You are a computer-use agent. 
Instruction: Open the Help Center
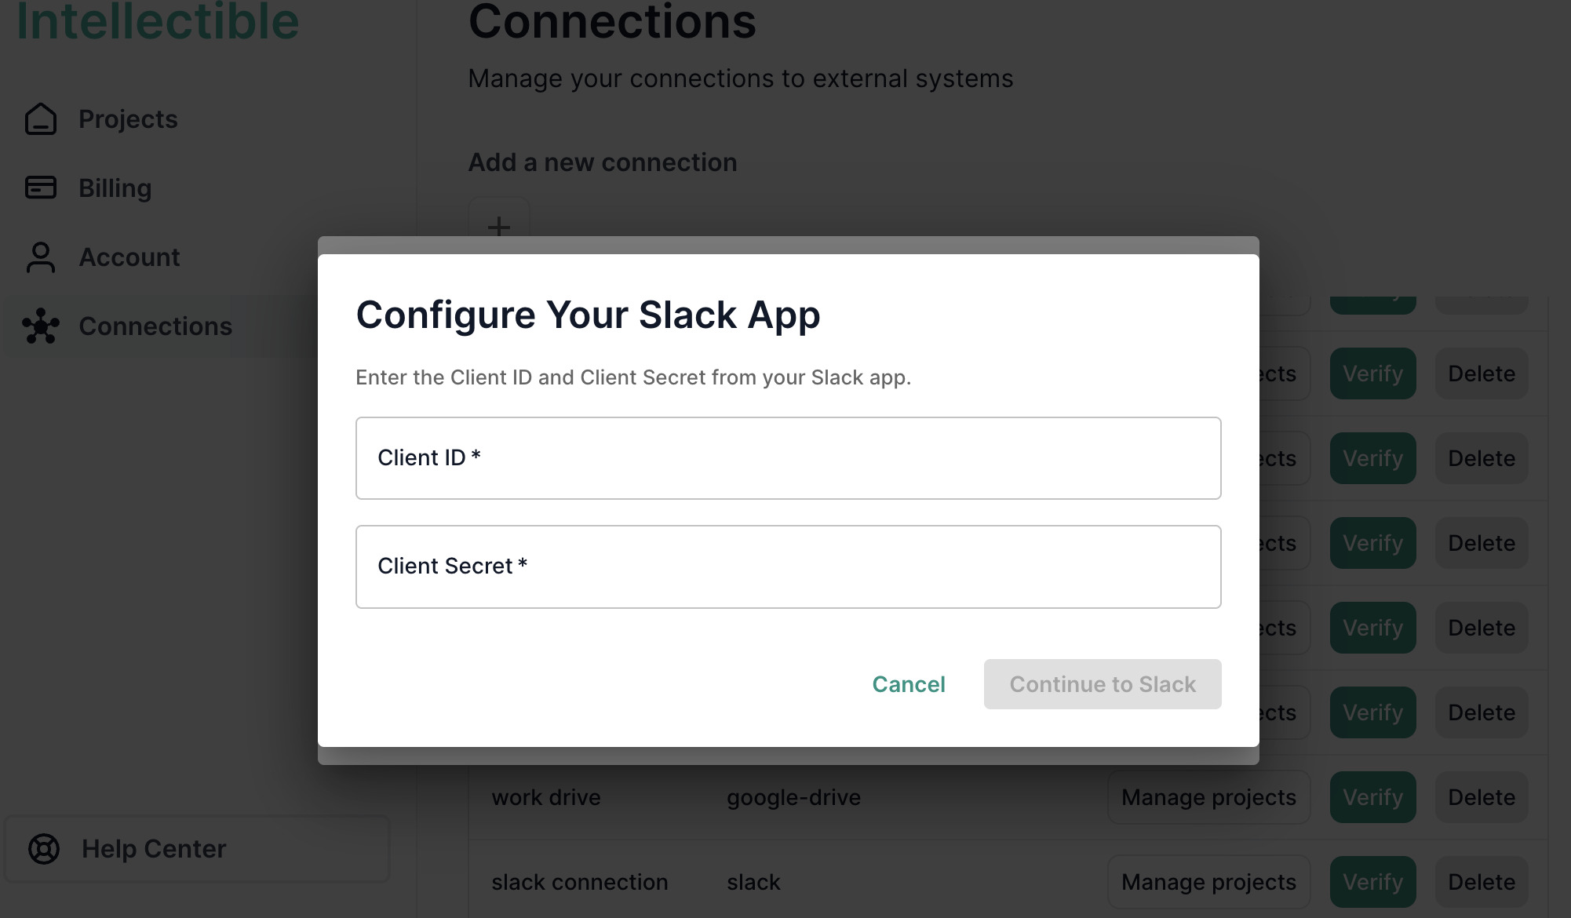[x=154, y=849]
